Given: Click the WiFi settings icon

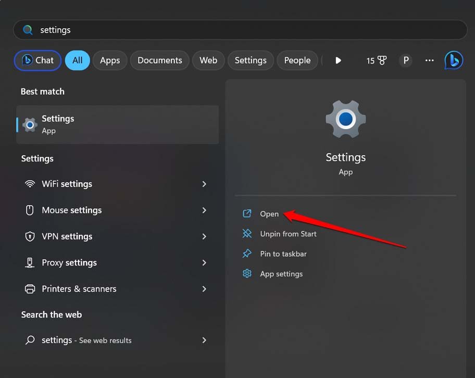Looking at the screenshot, I should [x=30, y=184].
